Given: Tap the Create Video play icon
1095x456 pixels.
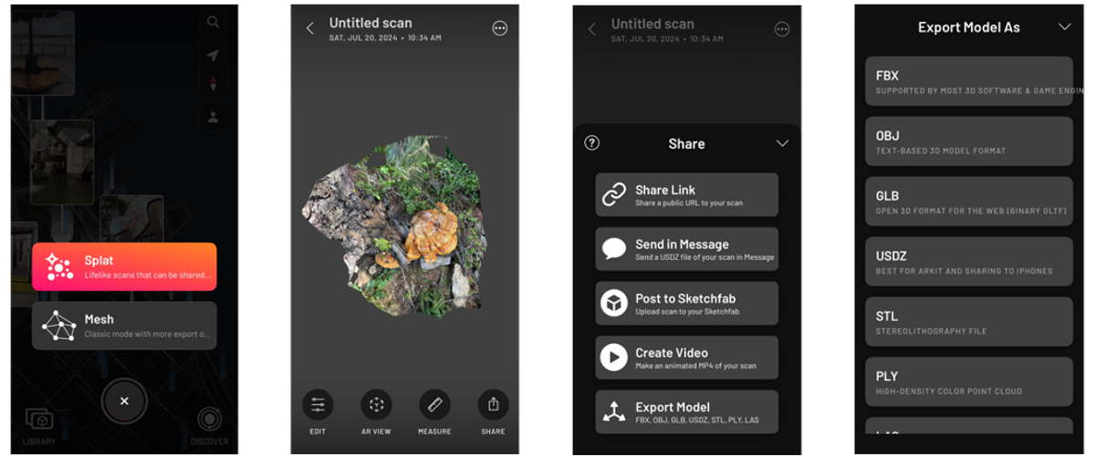Looking at the screenshot, I should 613,358.
